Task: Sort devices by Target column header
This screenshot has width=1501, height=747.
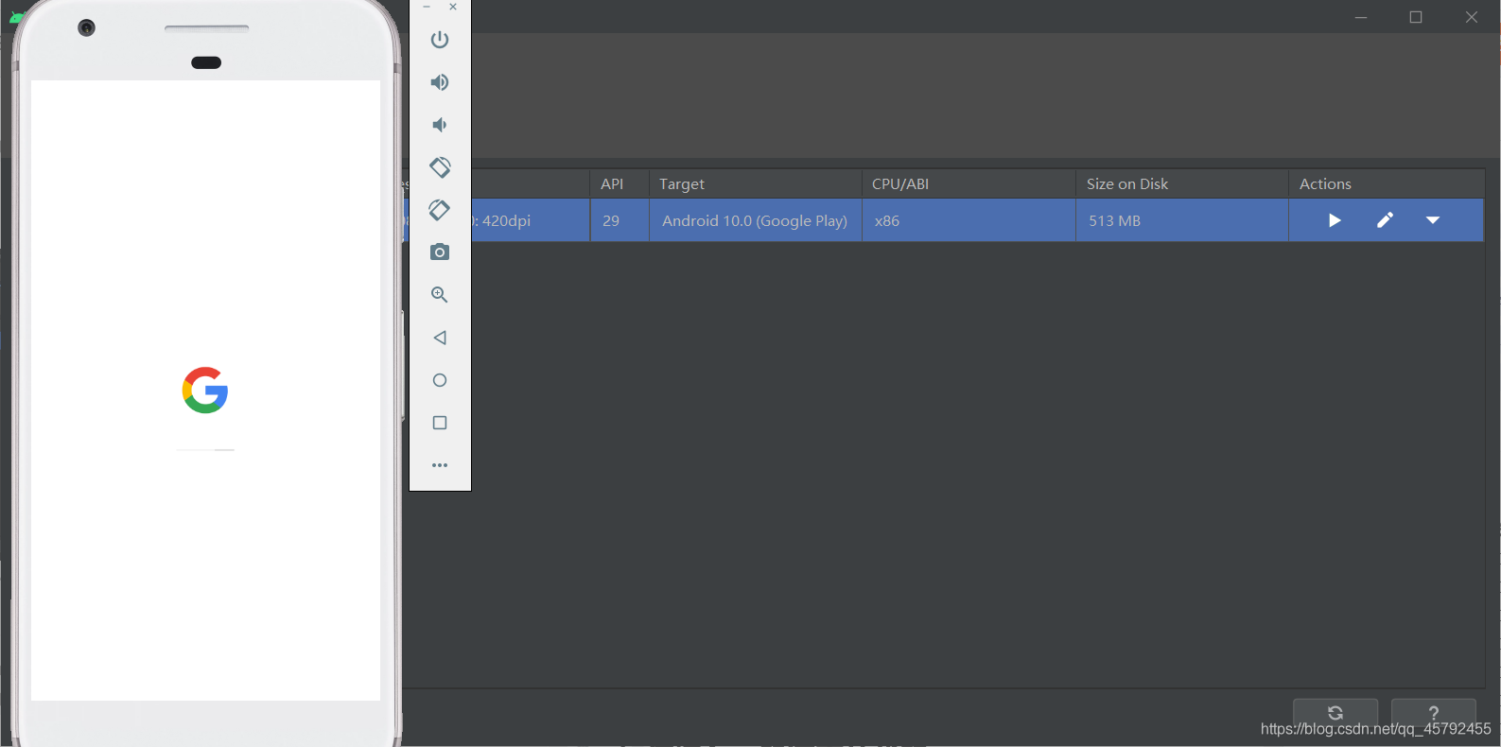Action: [x=756, y=184]
